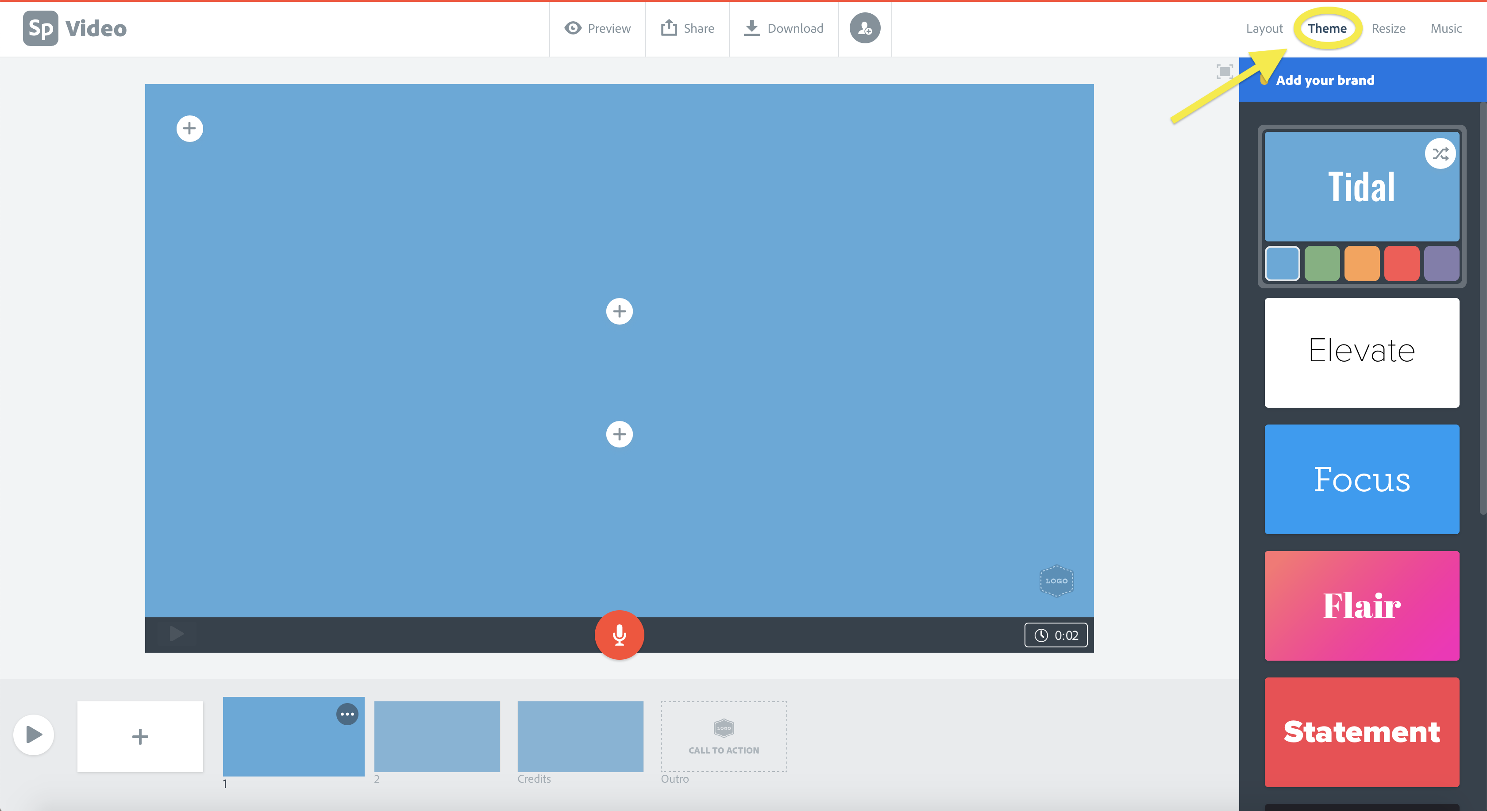This screenshot has width=1487, height=811.
Task: Add content with top-left plus icon
Action: click(189, 128)
